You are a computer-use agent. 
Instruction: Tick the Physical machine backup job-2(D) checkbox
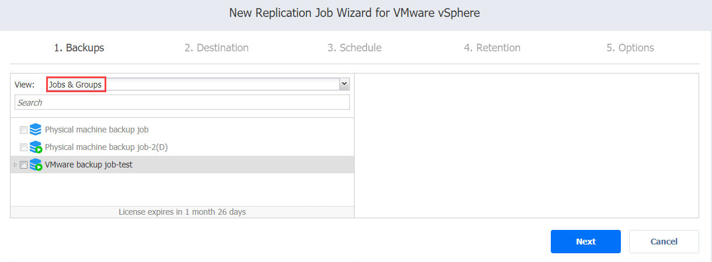pos(23,147)
